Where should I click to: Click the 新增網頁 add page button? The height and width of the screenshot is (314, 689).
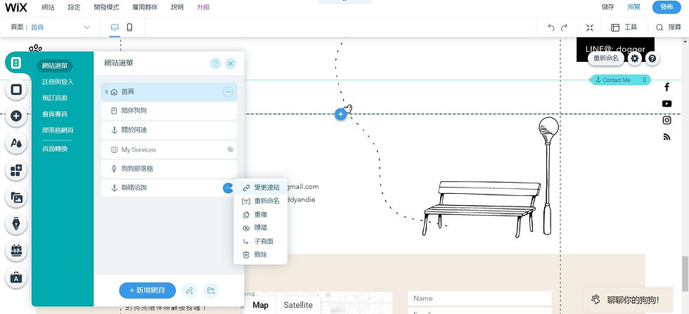pos(148,290)
